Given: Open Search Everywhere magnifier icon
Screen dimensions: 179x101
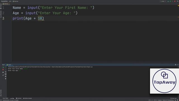Looking at the screenshot, I should pyautogui.click(x=178, y=1).
